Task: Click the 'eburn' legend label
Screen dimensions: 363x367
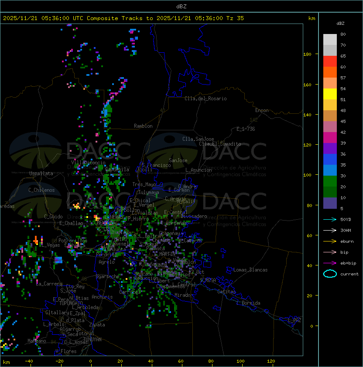Action: click(347, 241)
